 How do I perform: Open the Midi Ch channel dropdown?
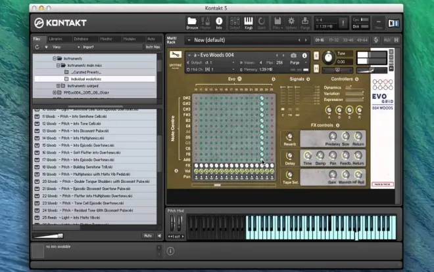pyautogui.click(x=210, y=69)
